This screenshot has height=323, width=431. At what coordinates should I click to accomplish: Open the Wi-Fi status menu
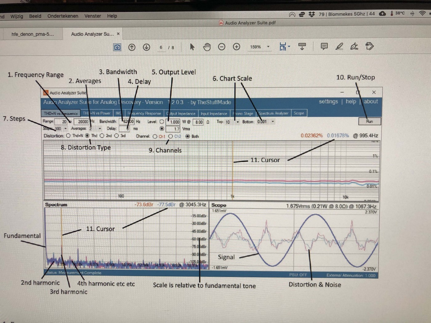pos(422,13)
